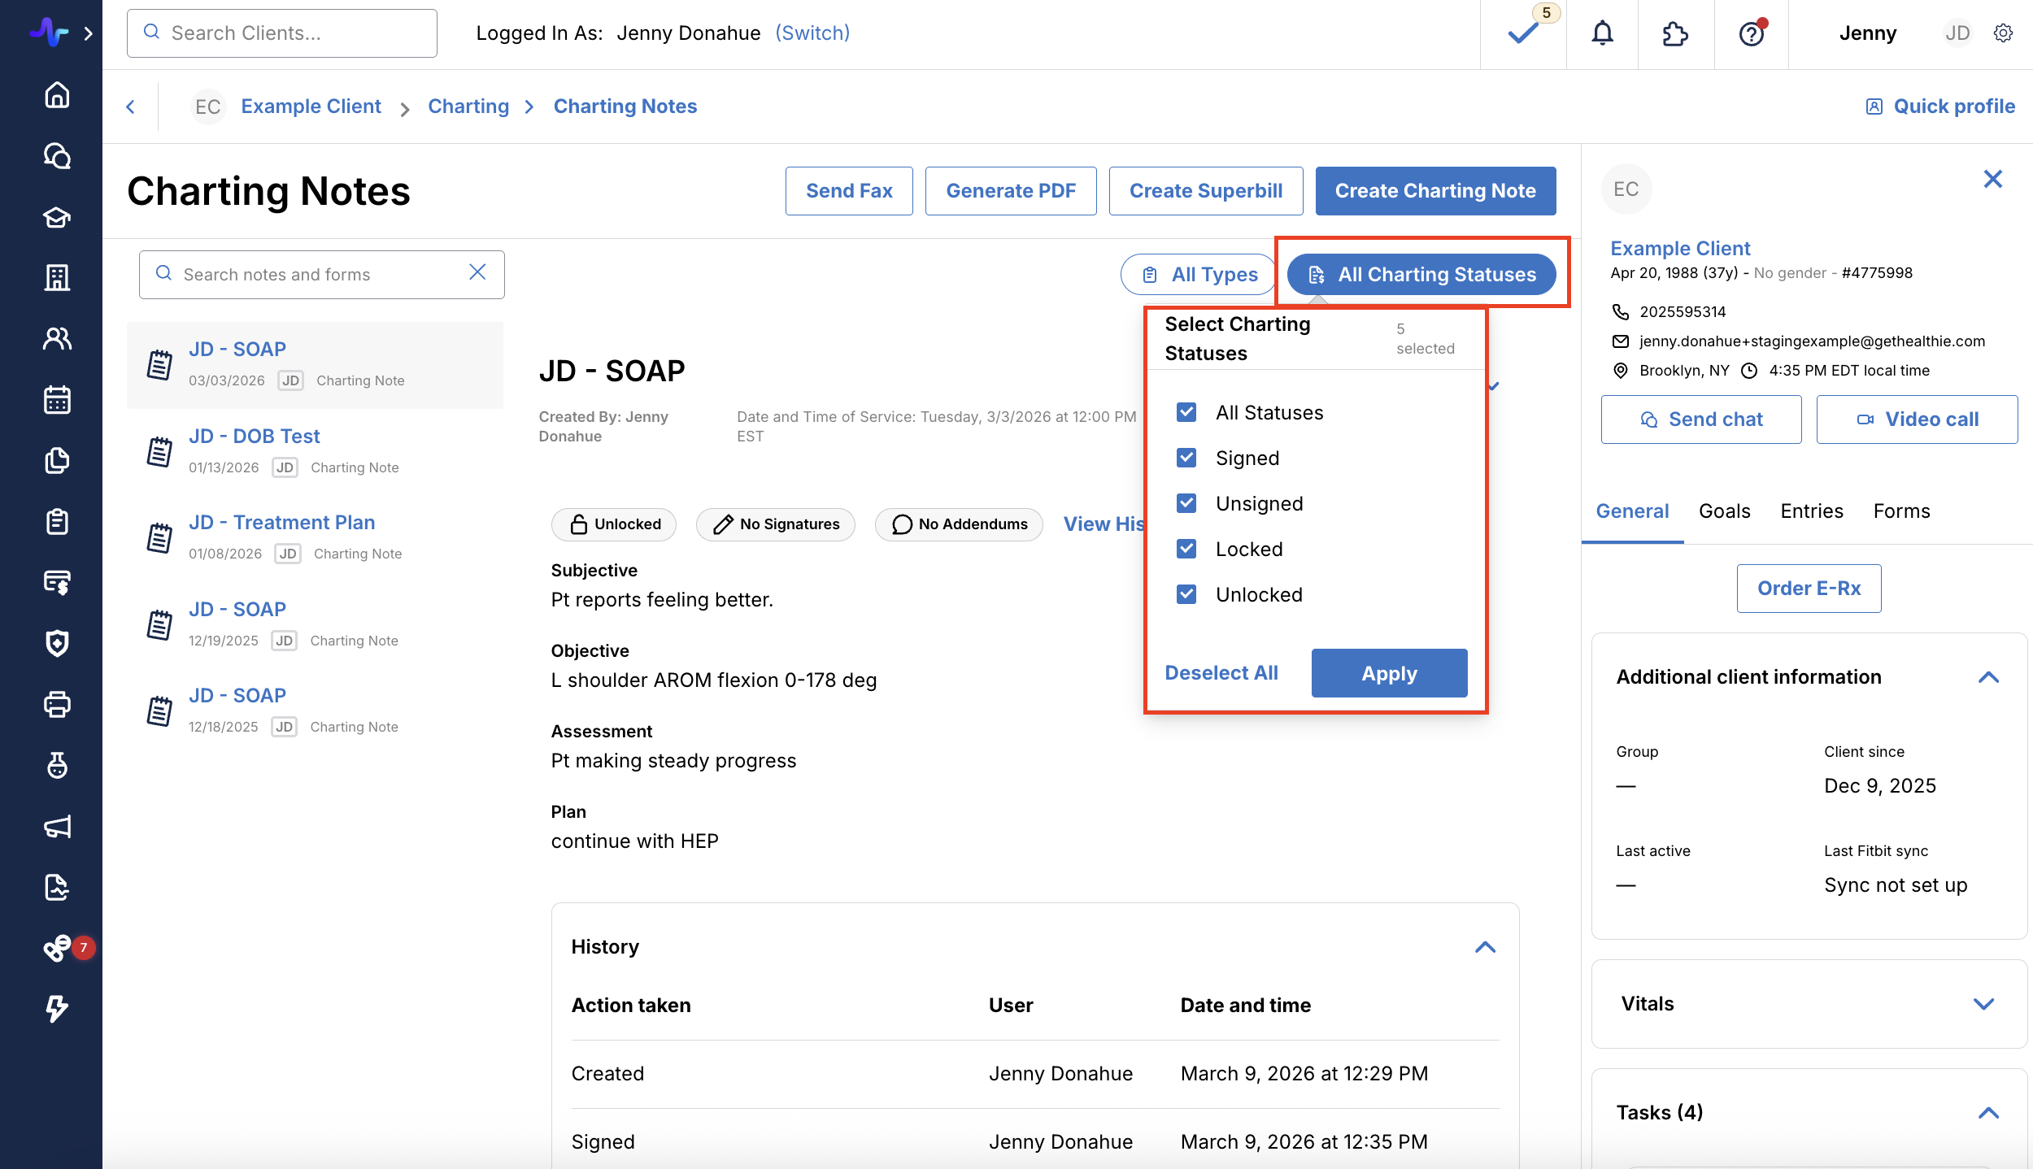Toggle the Locked status checkbox
Viewport: 2033px width, 1169px height.
pyautogui.click(x=1186, y=549)
